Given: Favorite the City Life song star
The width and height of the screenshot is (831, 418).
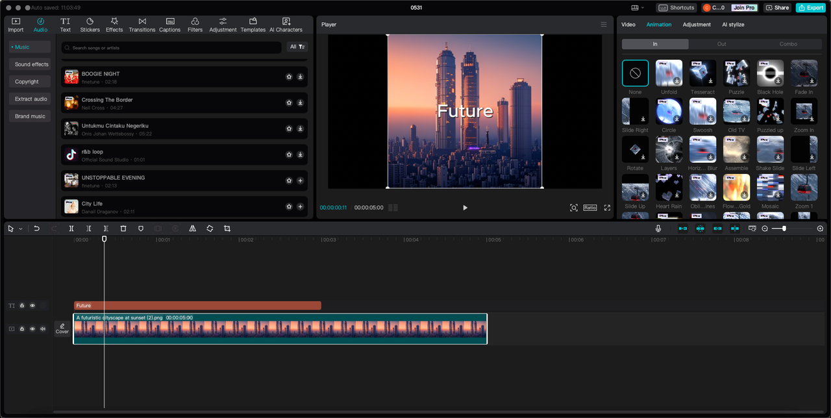Looking at the screenshot, I should pyautogui.click(x=289, y=206).
